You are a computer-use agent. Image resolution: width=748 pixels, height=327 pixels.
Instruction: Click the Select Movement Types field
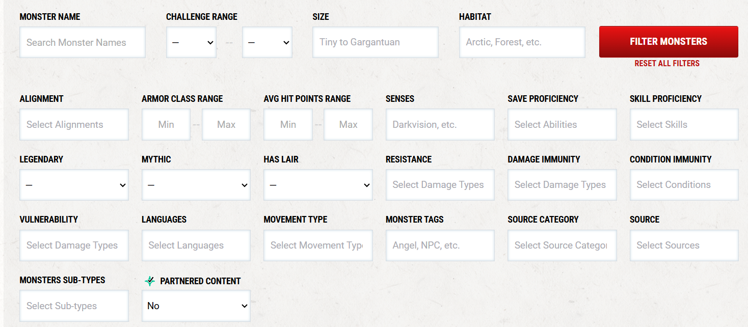point(318,246)
